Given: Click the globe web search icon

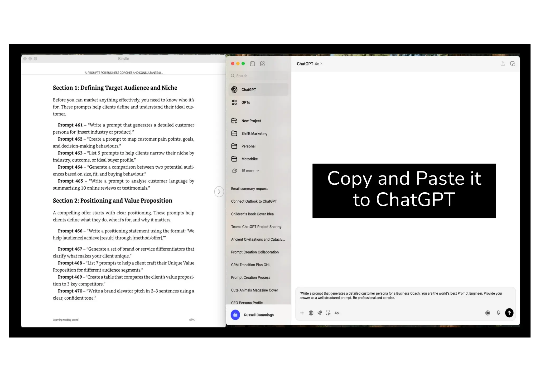Looking at the screenshot, I should click(x=311, y=313).
